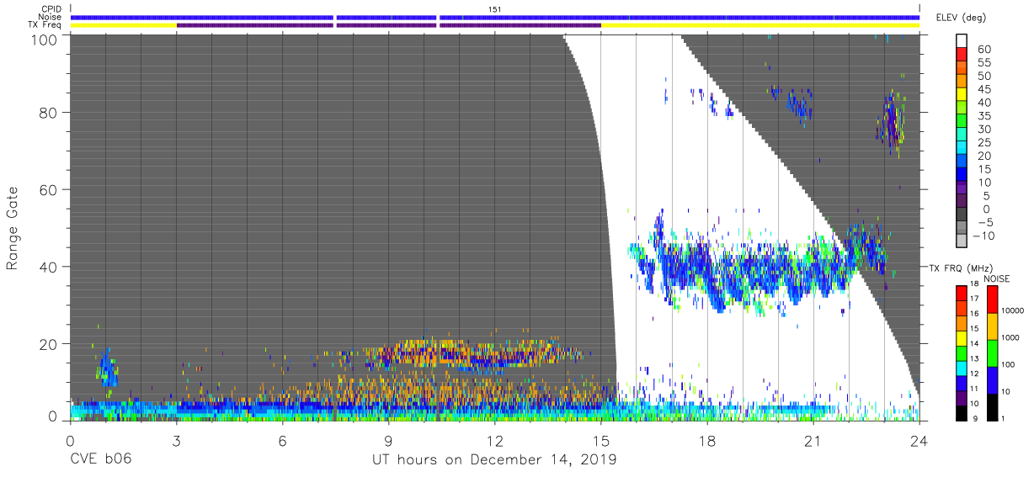Viewport: 1034px width, 477px height.
Task: Click the '21' tick on UT hours axis
Action: coord(813,440)
